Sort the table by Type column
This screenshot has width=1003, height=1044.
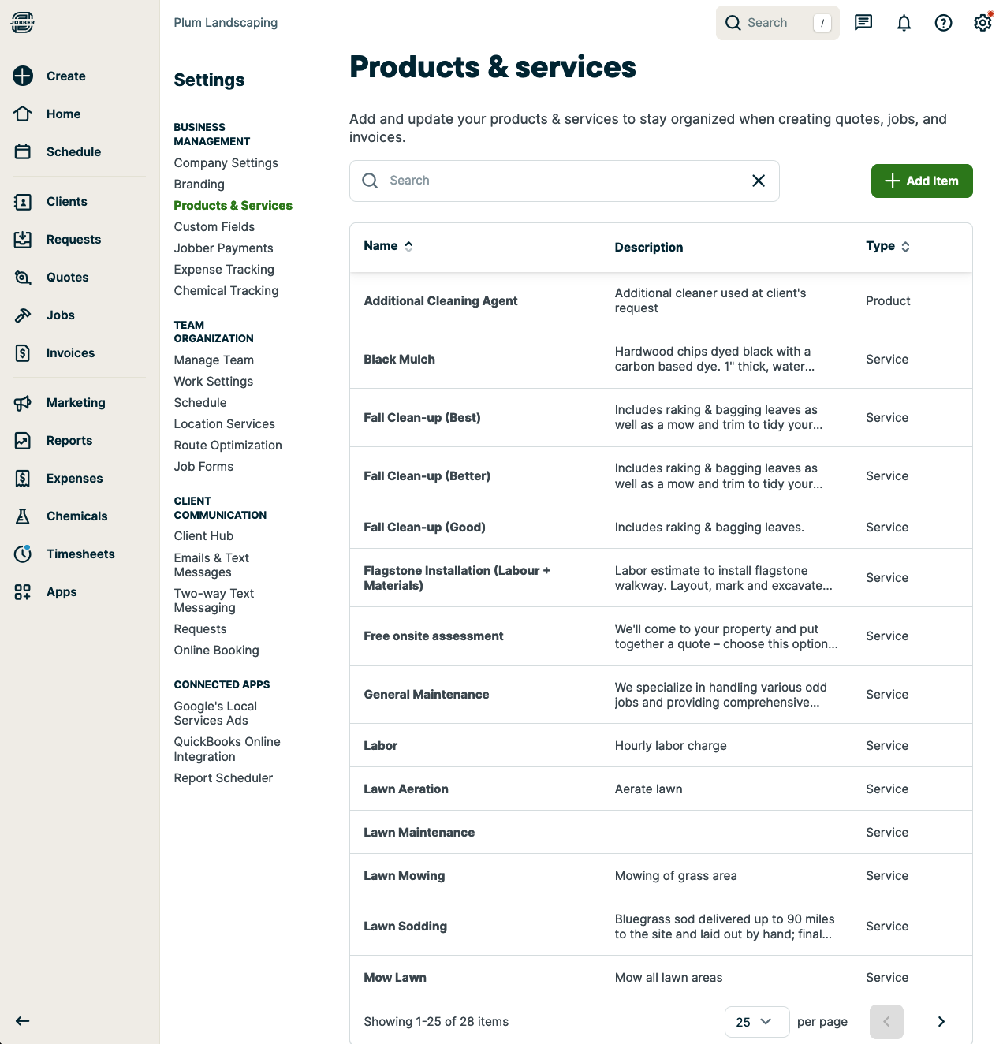coord(887,246)
